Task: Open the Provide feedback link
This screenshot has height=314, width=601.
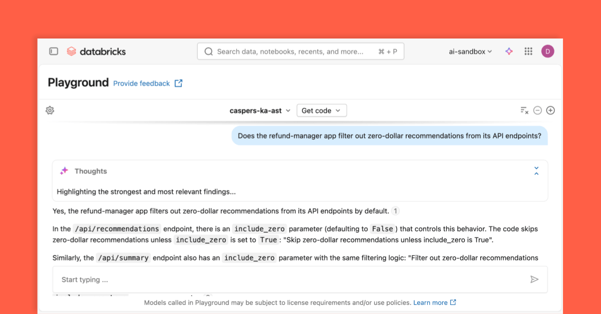Action: coord(141,83)
